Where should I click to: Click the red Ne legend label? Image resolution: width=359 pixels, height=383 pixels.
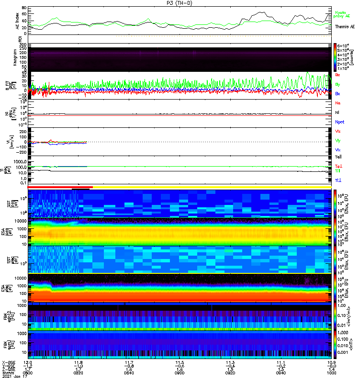(338, 103)
